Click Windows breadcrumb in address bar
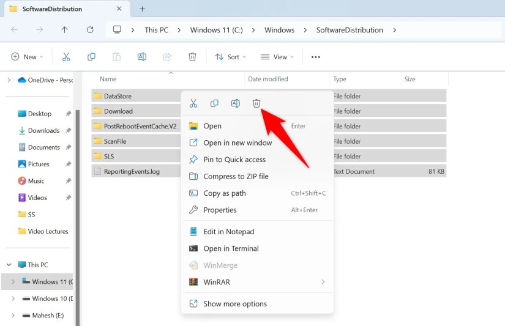Screen dimensions: 505x326 279,30
